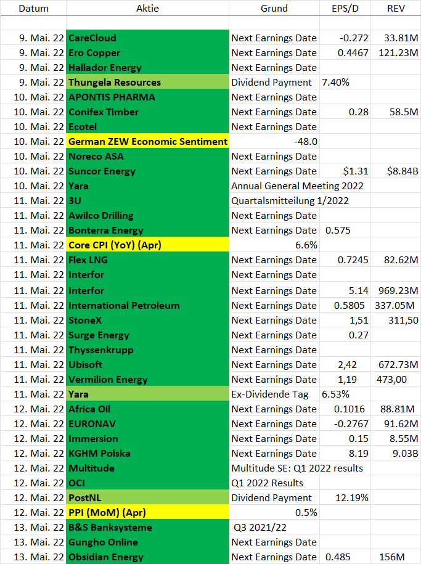
Task: Select the Datum column header
Action: 33,8
